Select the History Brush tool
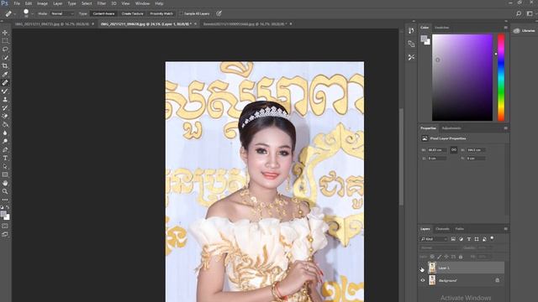This screenshot has height=302, width=538. (x=5, y=108)
